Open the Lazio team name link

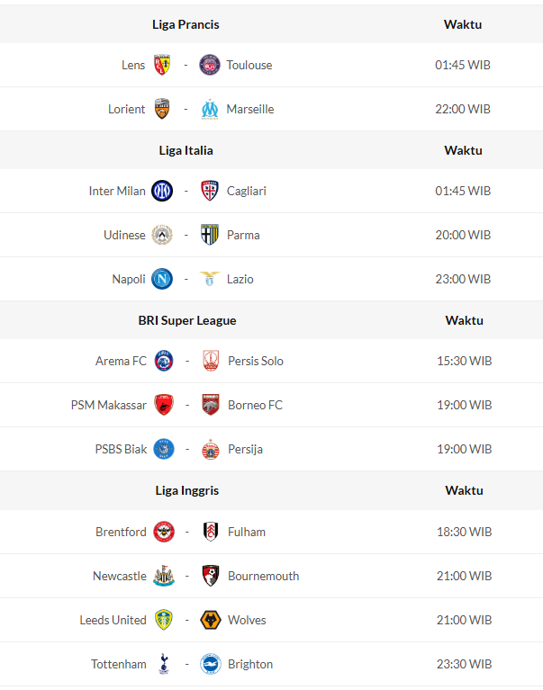[x=240, y=279]
